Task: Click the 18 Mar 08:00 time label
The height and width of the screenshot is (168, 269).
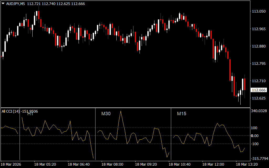Action: (x=112, y=164)
